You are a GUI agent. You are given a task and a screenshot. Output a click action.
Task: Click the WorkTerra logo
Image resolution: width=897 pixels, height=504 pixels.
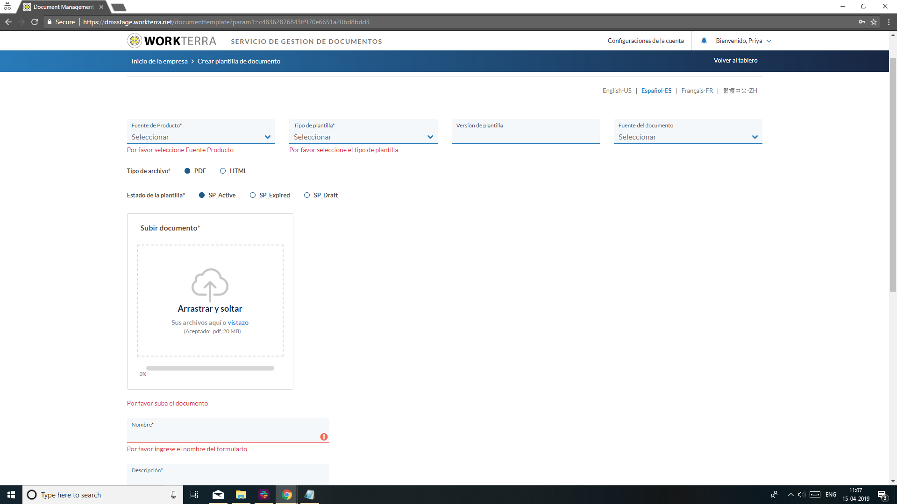(x=172, y=41)
